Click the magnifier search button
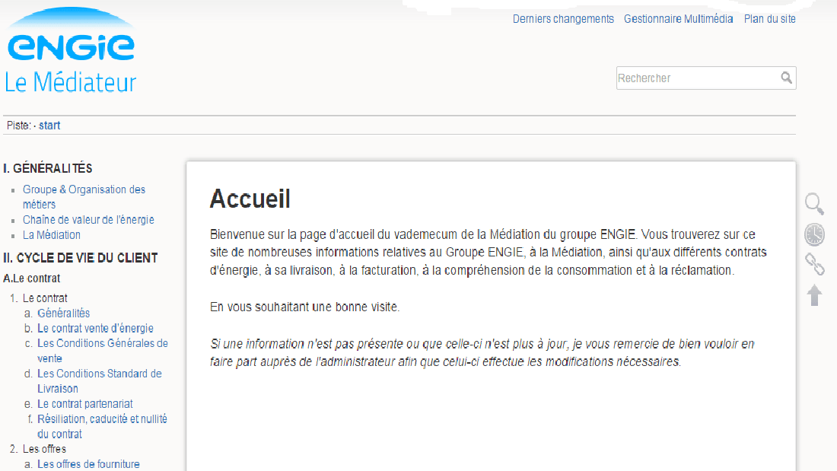 [x=786, y=78]
